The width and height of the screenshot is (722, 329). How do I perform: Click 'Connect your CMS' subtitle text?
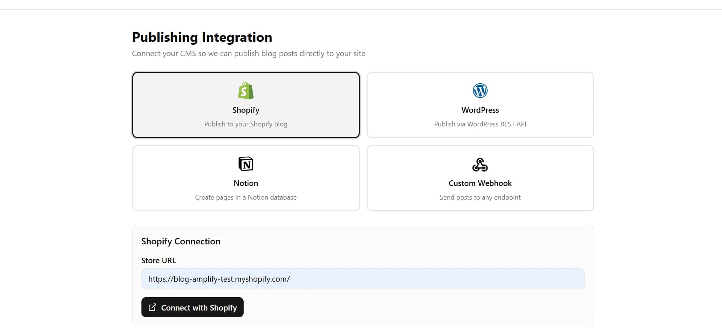[248, 54]
